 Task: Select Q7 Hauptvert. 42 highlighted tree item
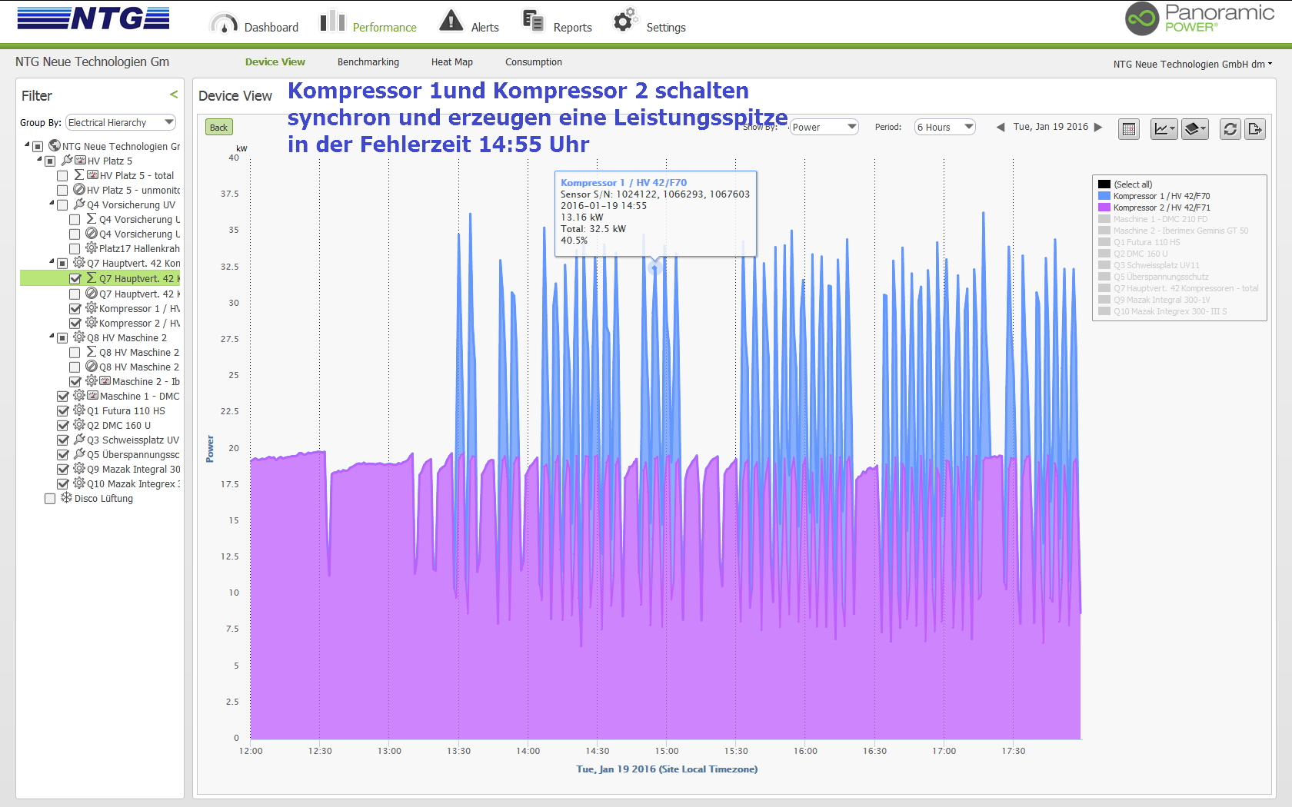(137, 279)
